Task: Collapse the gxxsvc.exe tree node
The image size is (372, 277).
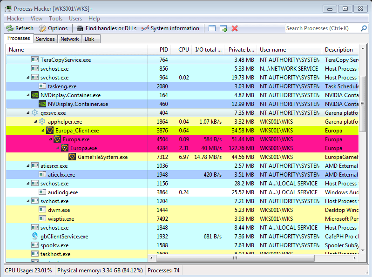Action: (x=28, y=113)
